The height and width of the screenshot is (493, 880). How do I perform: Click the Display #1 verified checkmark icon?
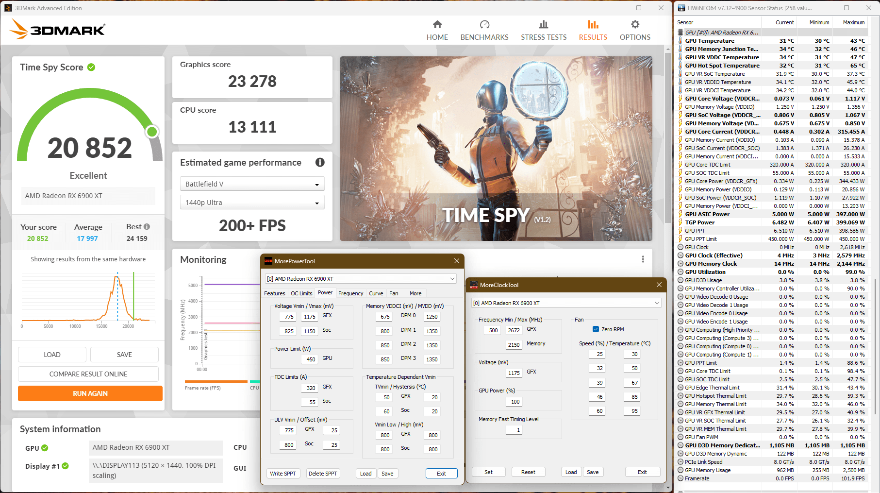pos(66,466)
